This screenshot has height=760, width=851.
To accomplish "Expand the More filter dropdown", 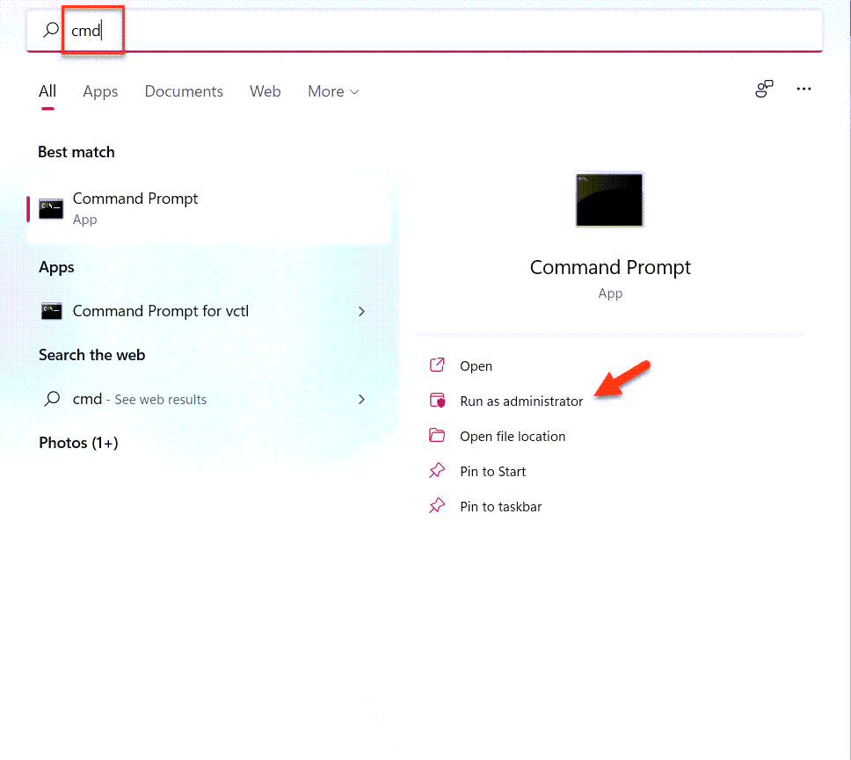I will click(333, 91).
